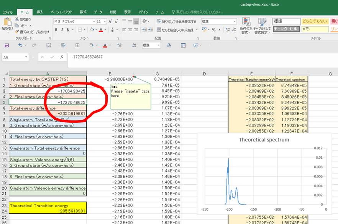This screenshot has width=338, height=224.
Task: Expand Merge and Center (セルを結合して中央揃え) options arrow
Action: 197,30
